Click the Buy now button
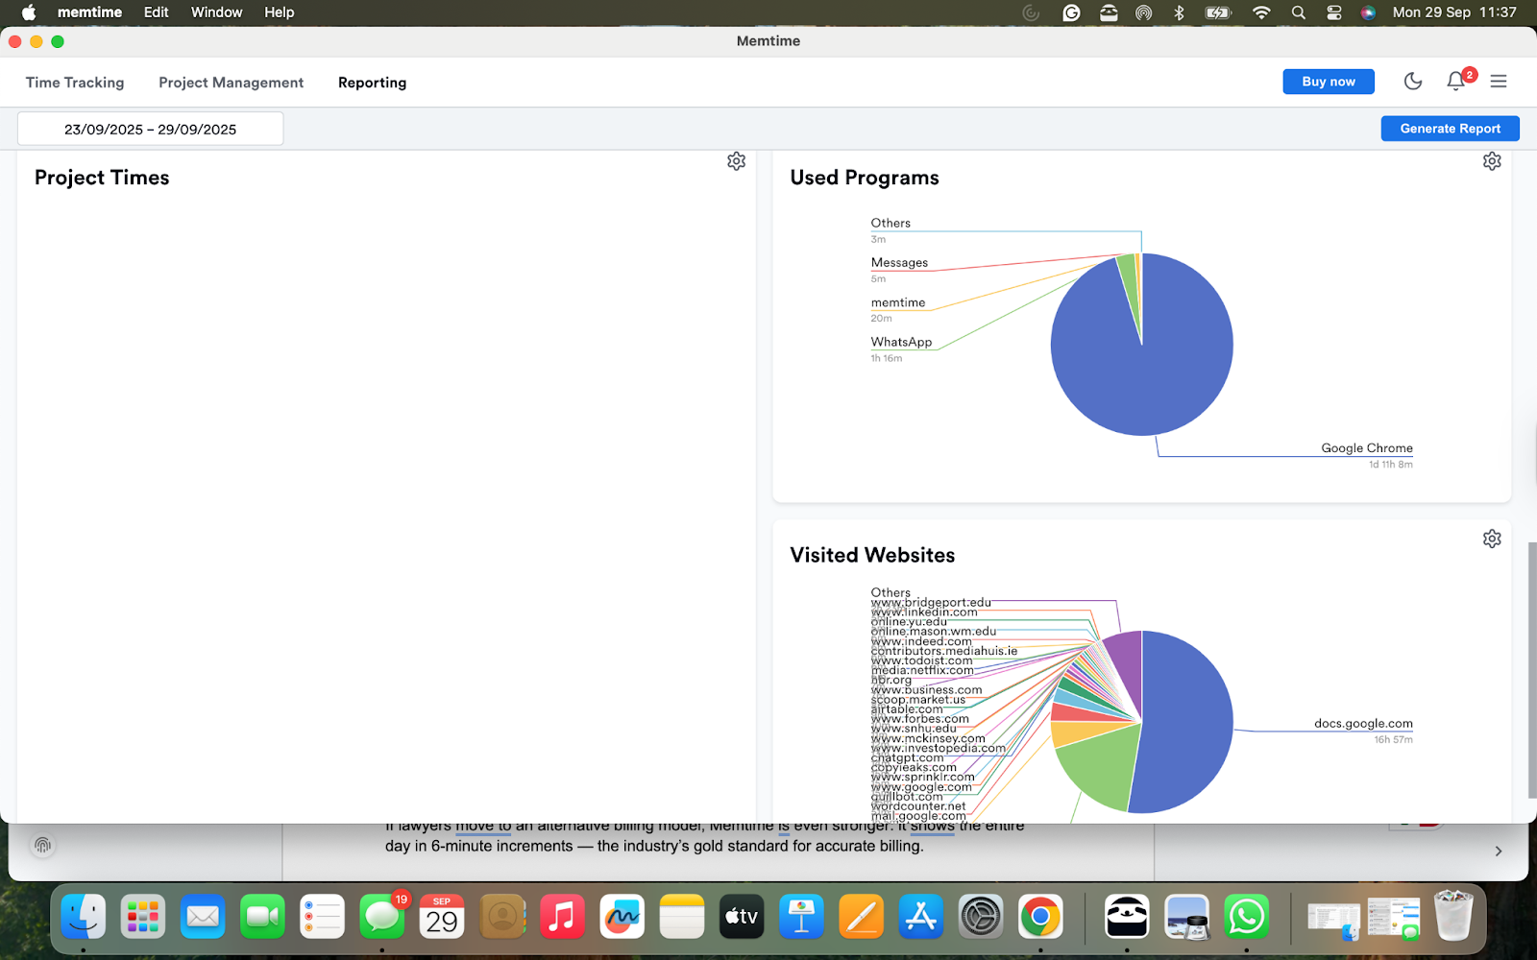This screenshot has width=1537, height=960. [x=1329, y=82]
